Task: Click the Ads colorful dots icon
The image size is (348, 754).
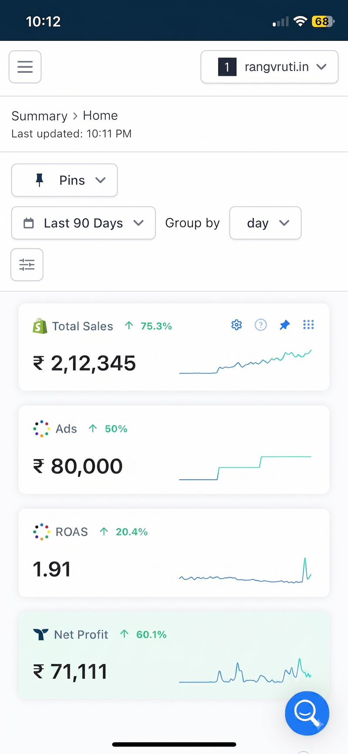Action: point(41,429)
